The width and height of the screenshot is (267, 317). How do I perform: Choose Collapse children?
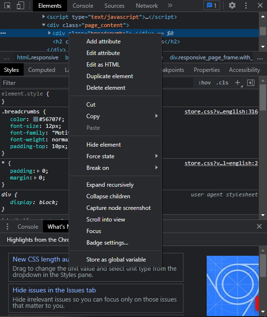115,196
